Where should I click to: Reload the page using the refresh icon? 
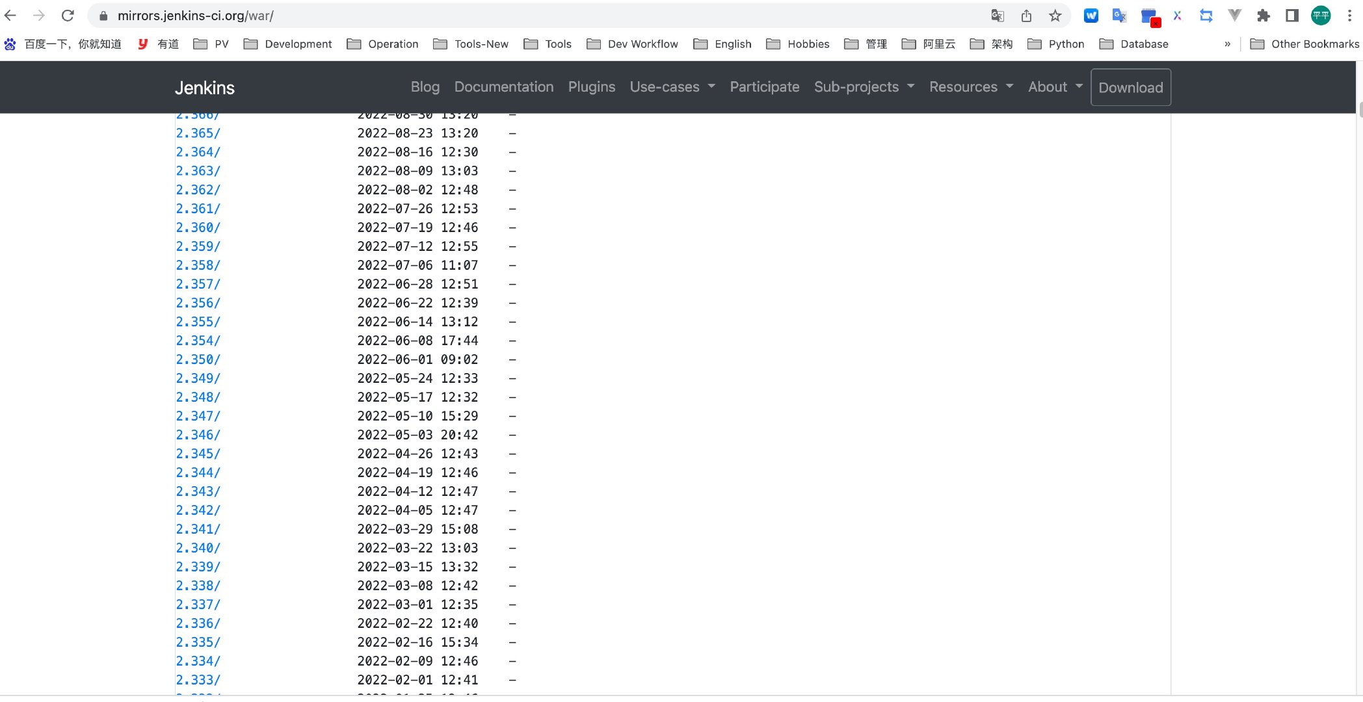coord(68,16)
